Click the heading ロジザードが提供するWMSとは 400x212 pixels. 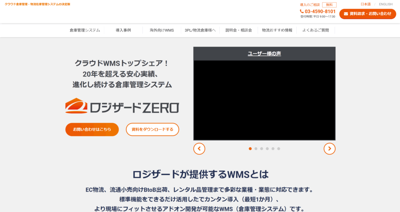tap(200, 175)
